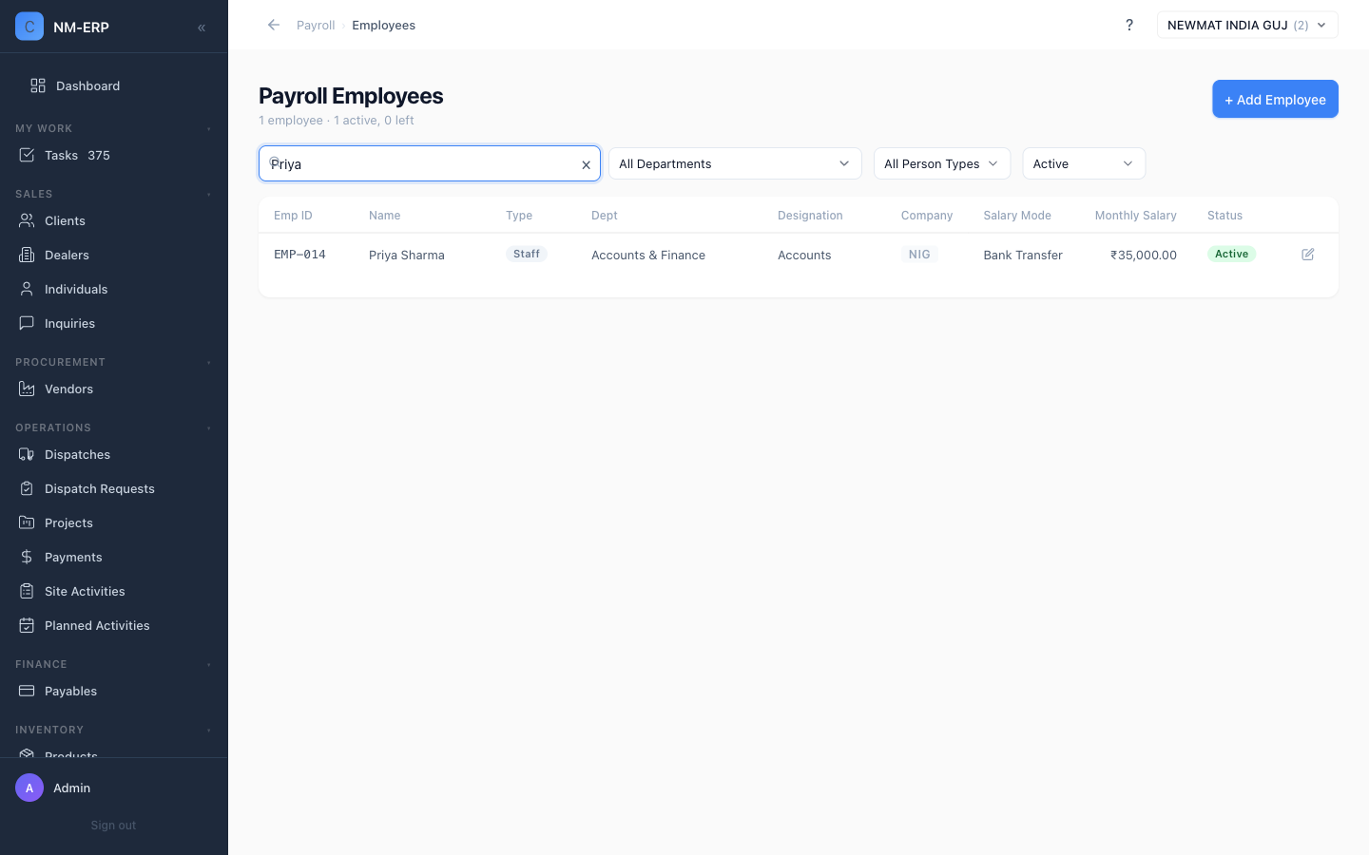Open Dashboard from sidebar

pos(114,85)
